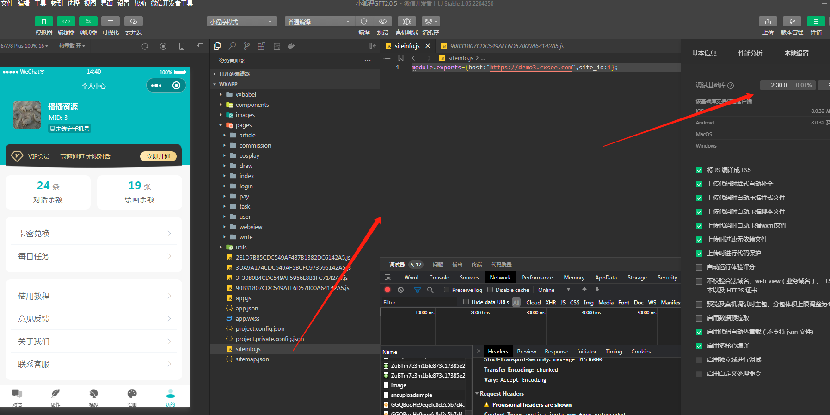Toggle the editor (编辑器) panel button
830x415 pixels.
point(66,21)
